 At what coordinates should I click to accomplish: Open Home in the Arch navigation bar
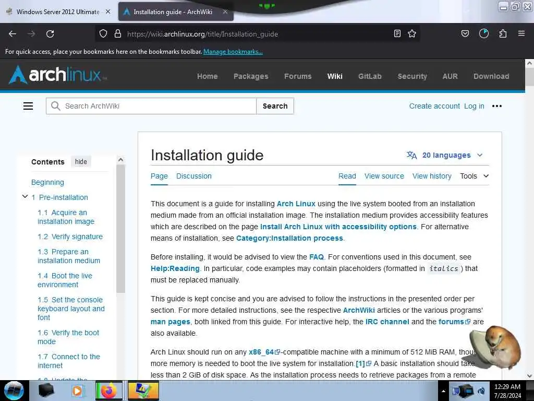click(207, 76)
